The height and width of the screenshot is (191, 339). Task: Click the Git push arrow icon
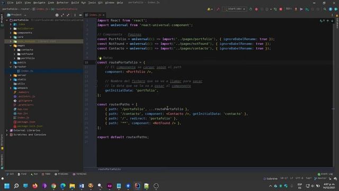(301, 9)
